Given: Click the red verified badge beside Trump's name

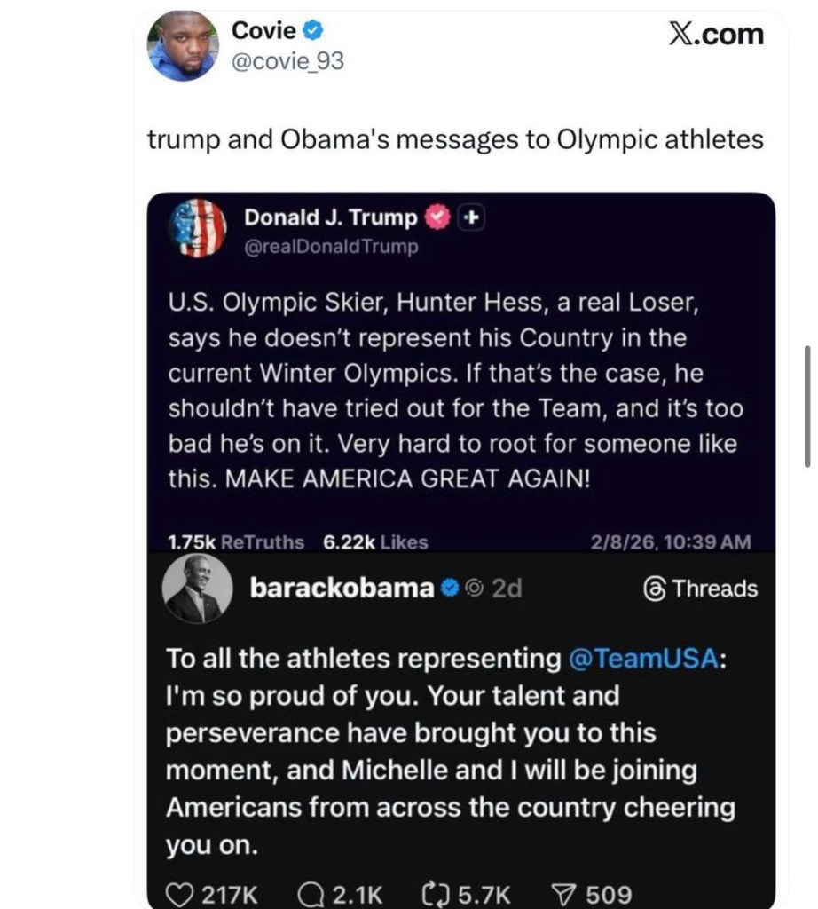Looking at the screenshot, I should pos(437,217).
